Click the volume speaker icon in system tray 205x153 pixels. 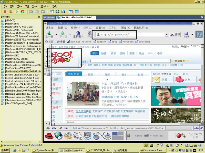pos(200,145)
